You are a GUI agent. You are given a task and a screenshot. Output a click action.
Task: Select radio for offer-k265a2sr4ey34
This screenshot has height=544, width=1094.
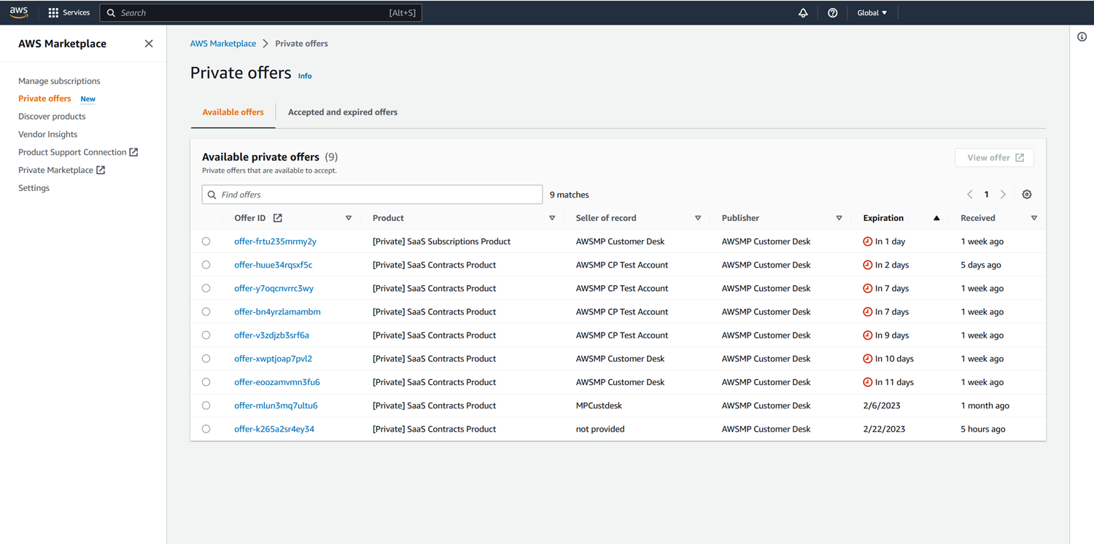tap(206, 429)
